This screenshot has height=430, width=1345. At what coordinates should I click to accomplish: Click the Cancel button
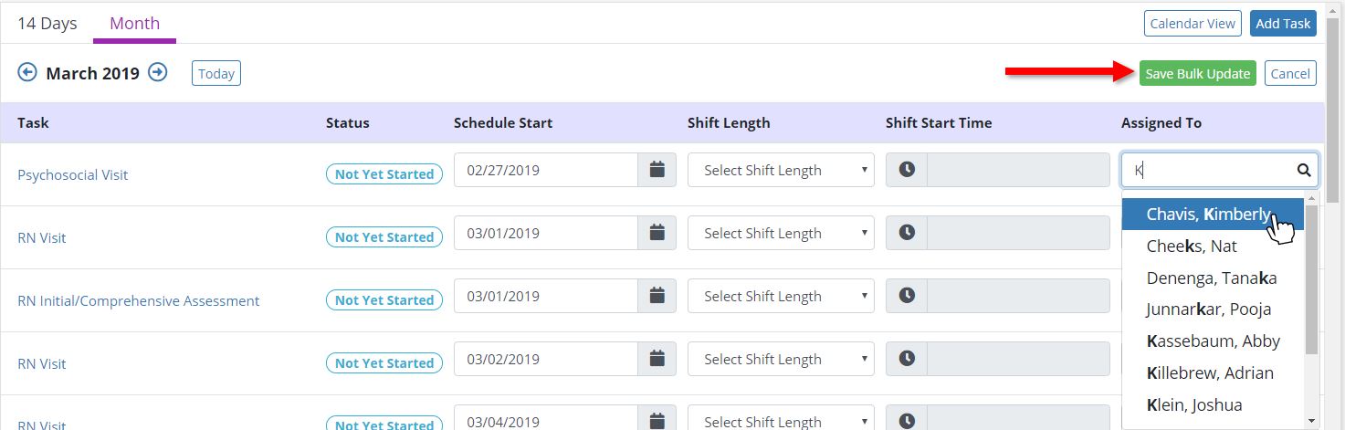pyautogui.click(x=1289, y=74)
